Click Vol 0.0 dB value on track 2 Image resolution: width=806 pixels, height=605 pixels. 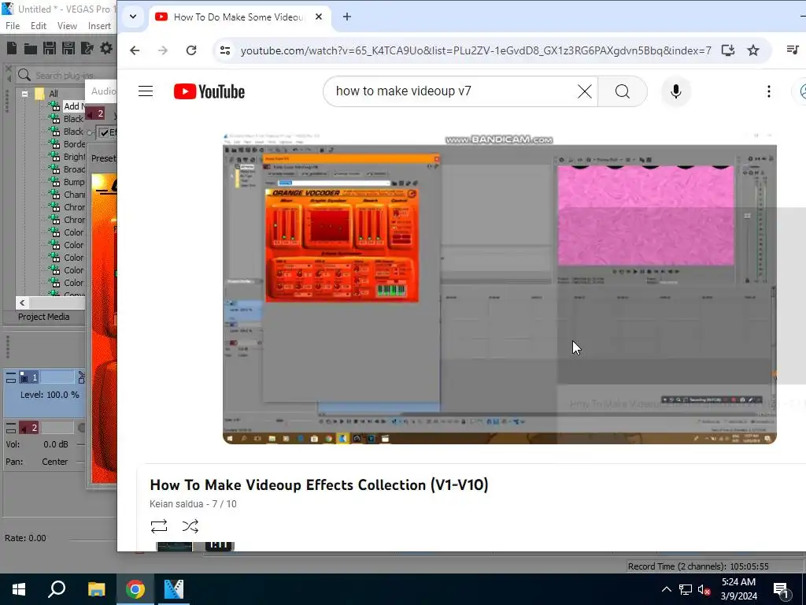tap(56, 444)
